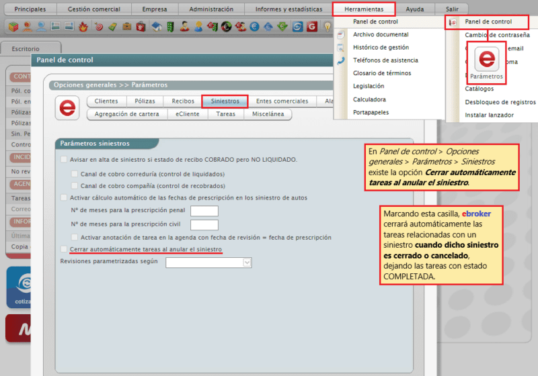
Task: Click the Parámetros e icon in submenu
Action: click(x=486, y=59)
